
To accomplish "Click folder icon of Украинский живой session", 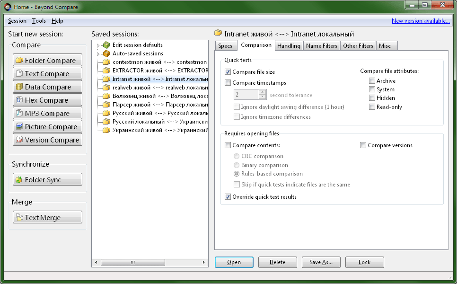I will click(106, 130).
